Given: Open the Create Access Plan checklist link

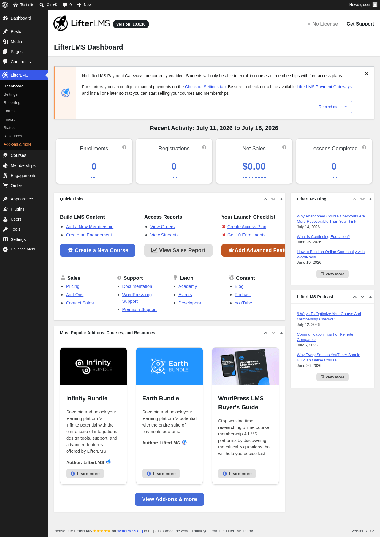Looking at the screenshot, I should point(247,227).
